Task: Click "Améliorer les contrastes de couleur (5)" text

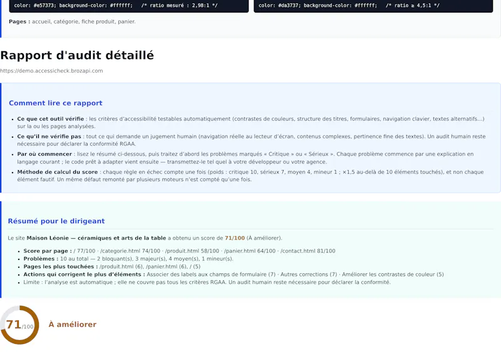Action: 393,274
